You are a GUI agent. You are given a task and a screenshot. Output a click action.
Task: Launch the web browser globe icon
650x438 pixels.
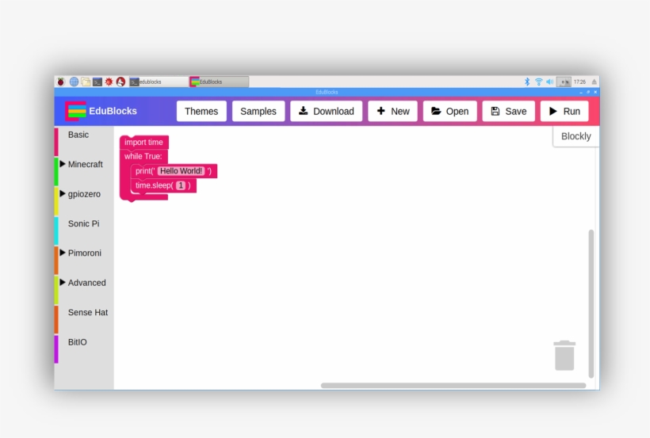pyautogui.click(x=74, y=82)
